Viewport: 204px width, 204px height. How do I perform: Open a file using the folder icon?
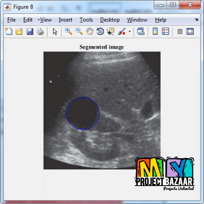(19, 32)
